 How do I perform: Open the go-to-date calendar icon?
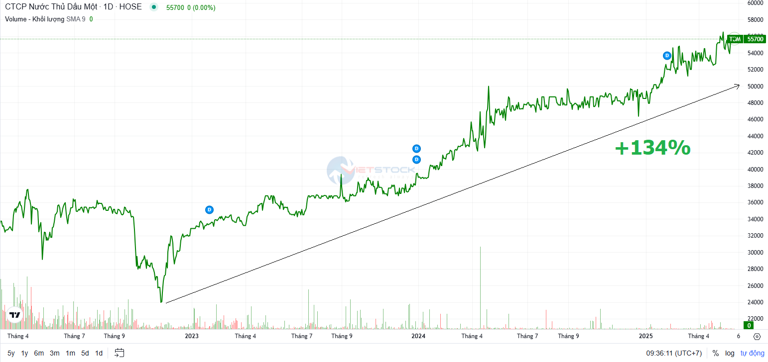pyautogui.click(x=119, y=353)
